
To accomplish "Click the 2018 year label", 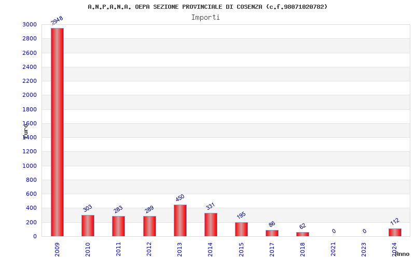I will coord(302,249).
